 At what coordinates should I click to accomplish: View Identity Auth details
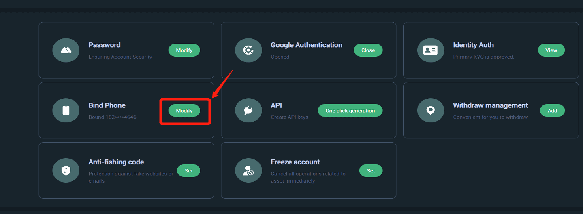coord(551,50)
